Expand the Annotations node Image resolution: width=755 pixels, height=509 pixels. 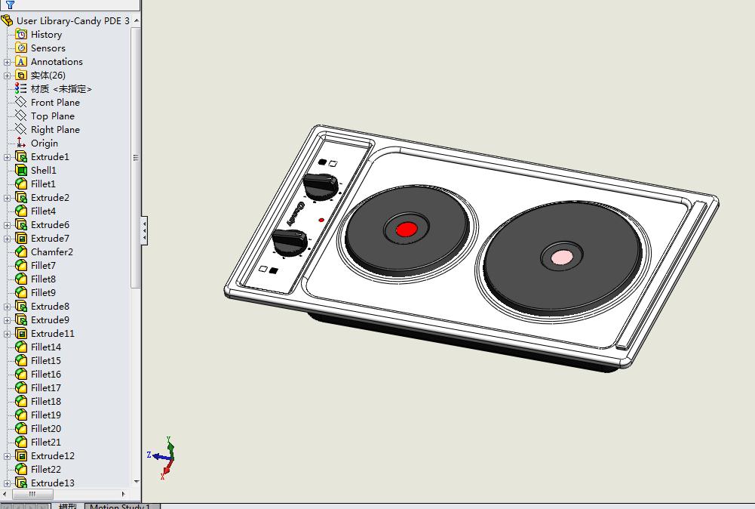point(7,62)
